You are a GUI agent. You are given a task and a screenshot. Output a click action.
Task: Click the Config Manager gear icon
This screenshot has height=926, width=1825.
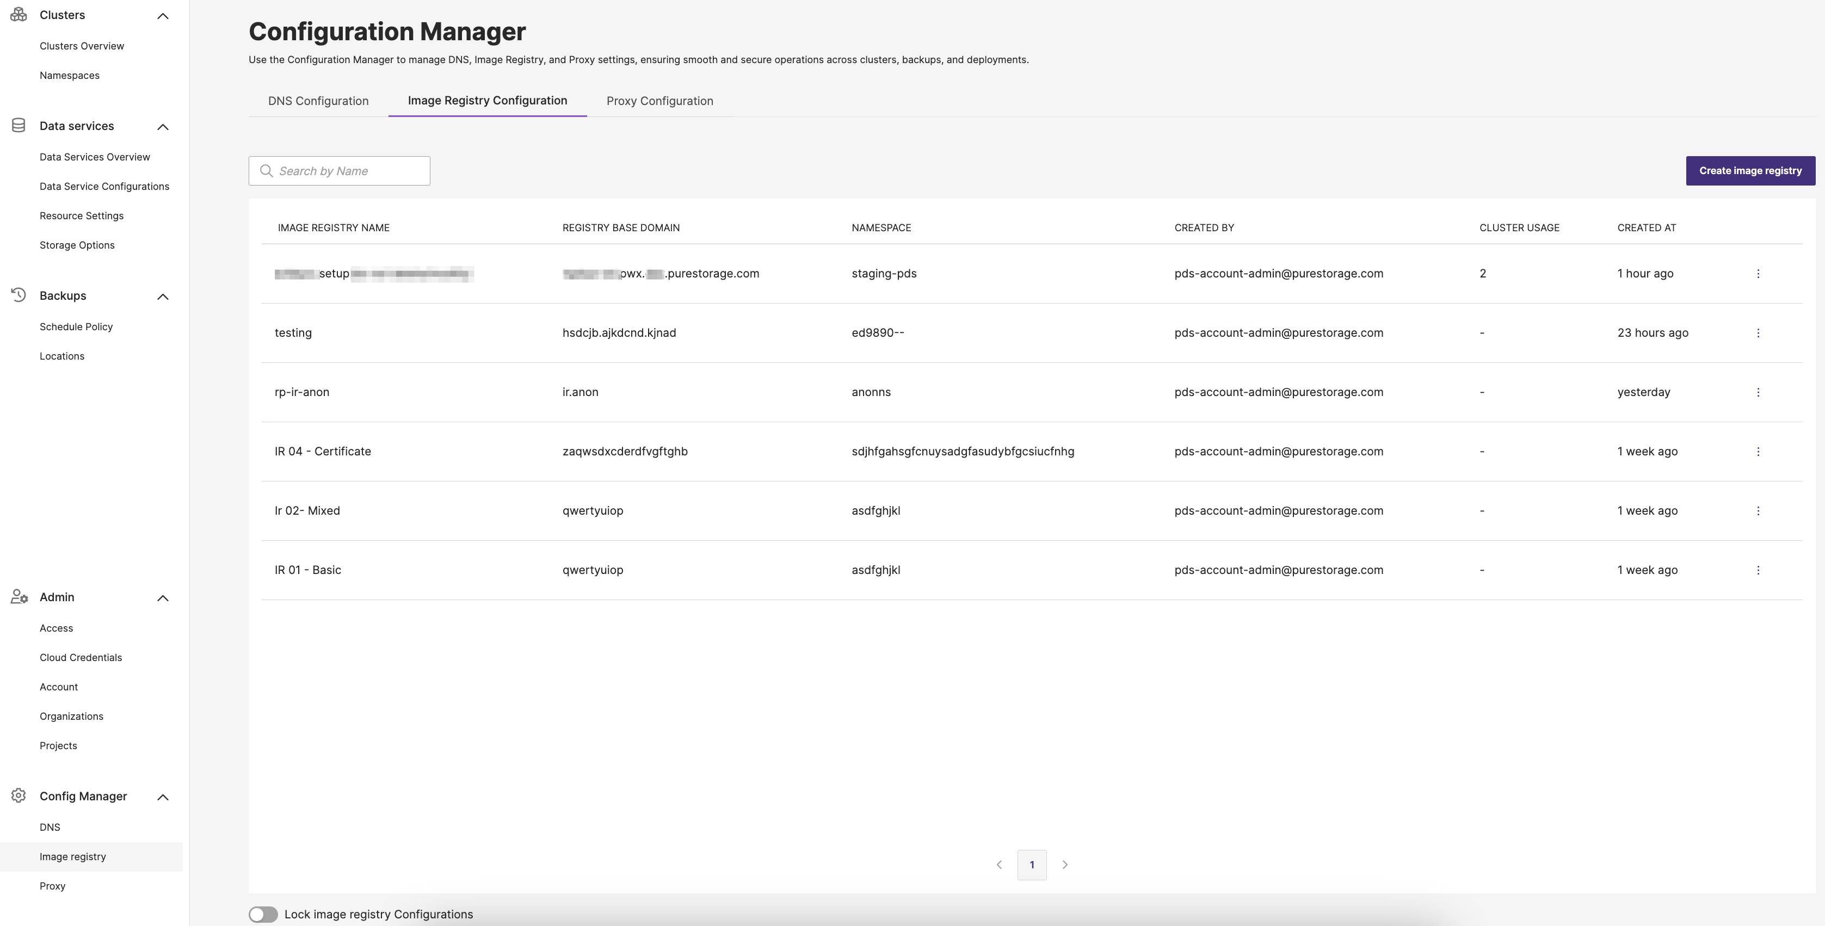[19, 795]
